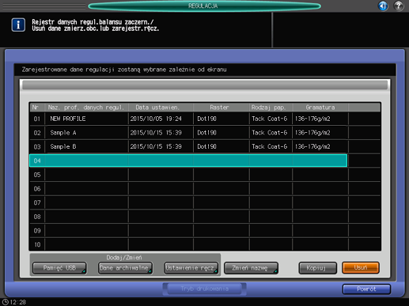Select the Sample A profile row
409x306 pixels.
[x=188, y=133]
